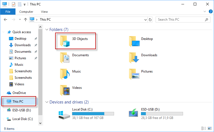
Task: Click the Up arrow navigation button
Action: click(x=26, y=20)
